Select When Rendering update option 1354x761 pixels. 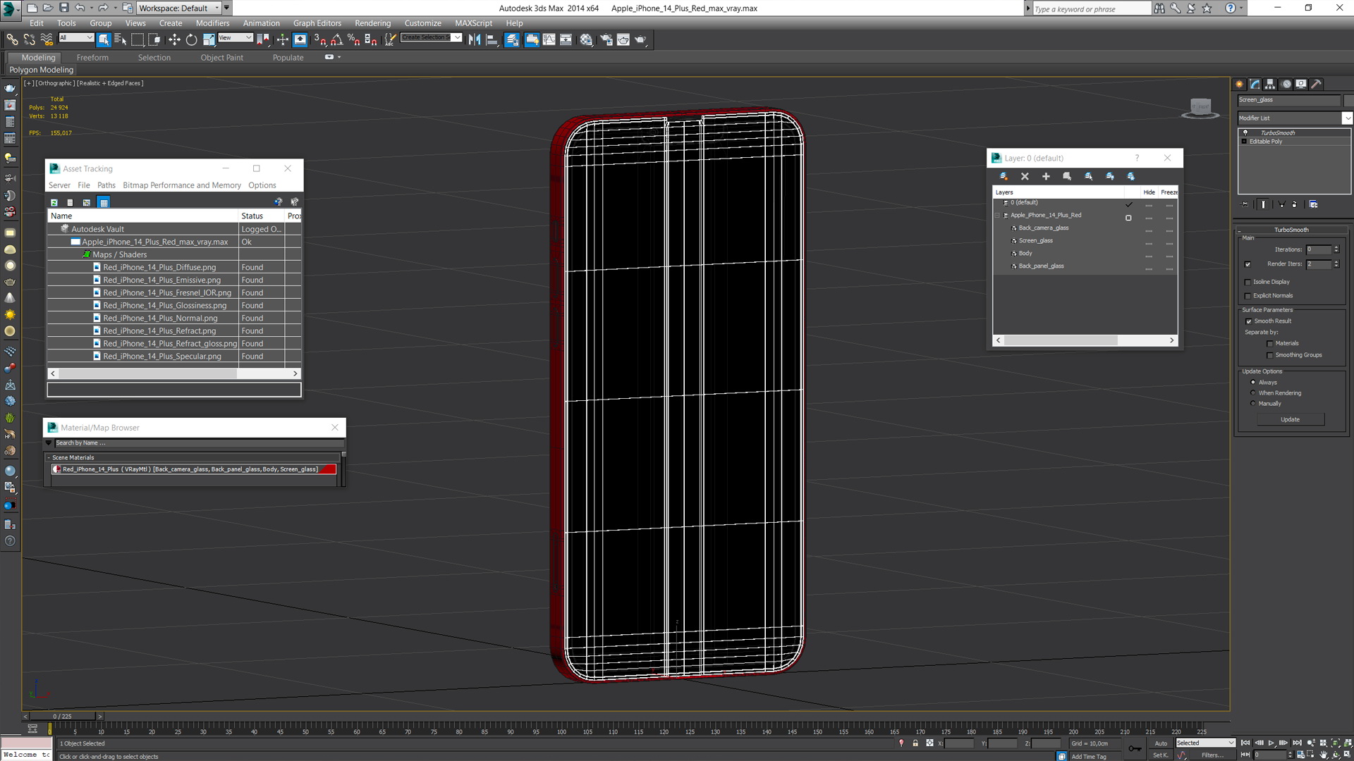click(1253, 393)
